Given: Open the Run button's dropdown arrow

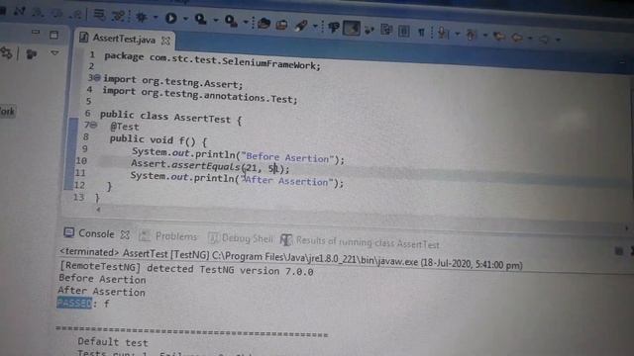Looking at the screenshot, I should [185, 19].
